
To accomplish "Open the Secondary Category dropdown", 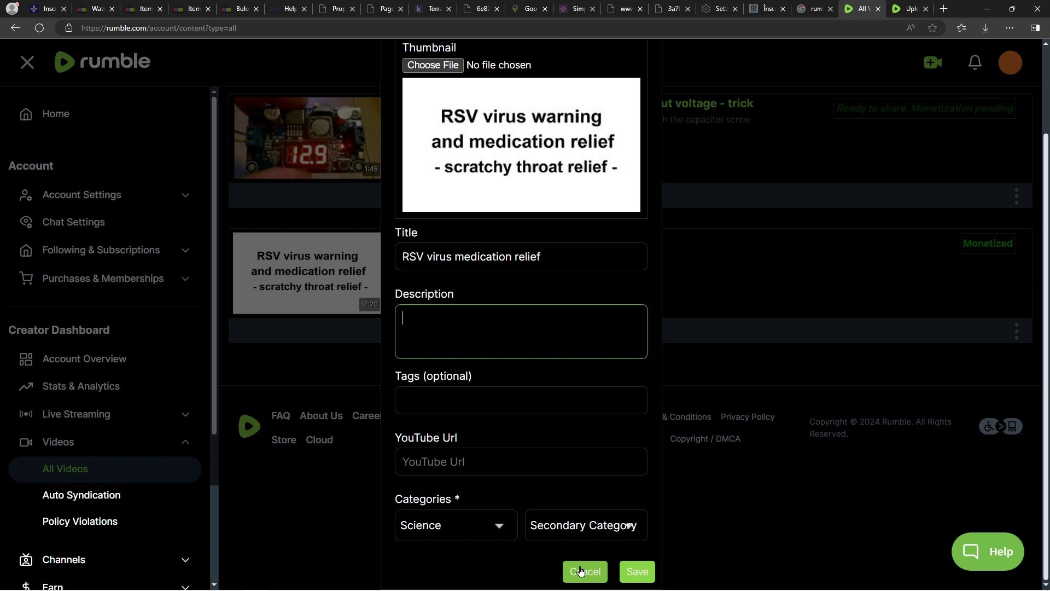I will tap(586, 525).
